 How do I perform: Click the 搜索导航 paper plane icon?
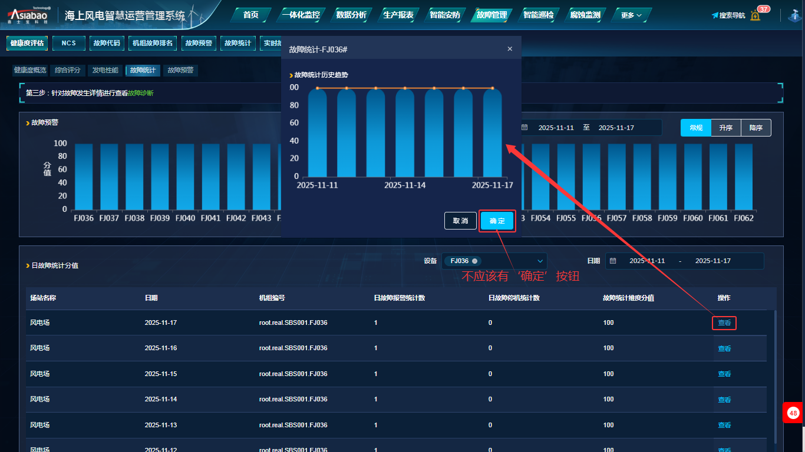point(715,15)
